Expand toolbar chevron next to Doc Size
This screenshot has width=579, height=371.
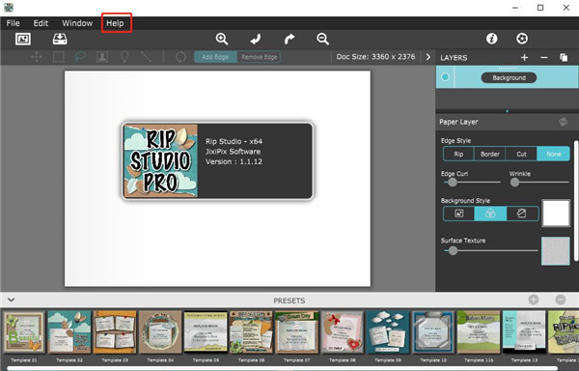427,57
